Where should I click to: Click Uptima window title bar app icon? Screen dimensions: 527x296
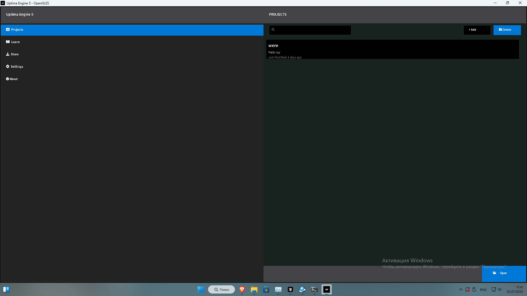tap(3, 3)
